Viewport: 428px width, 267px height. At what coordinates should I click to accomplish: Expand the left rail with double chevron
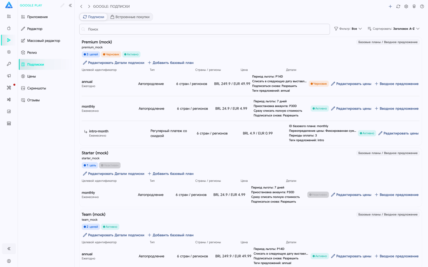(x=9, y=249)
